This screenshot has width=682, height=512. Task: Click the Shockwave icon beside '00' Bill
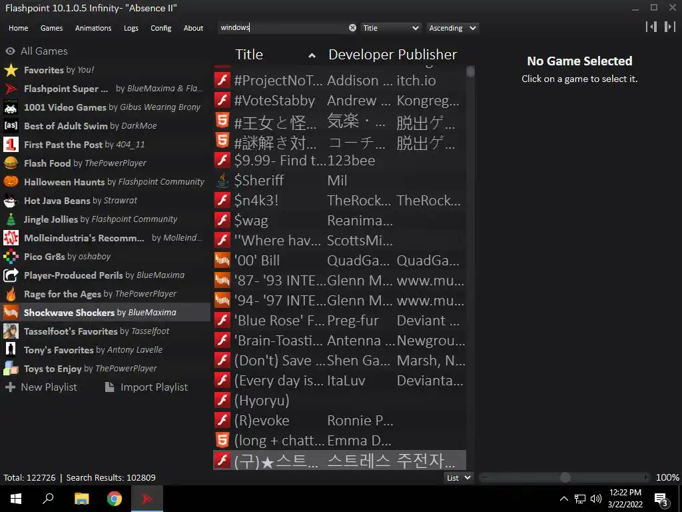pos(222,260)
